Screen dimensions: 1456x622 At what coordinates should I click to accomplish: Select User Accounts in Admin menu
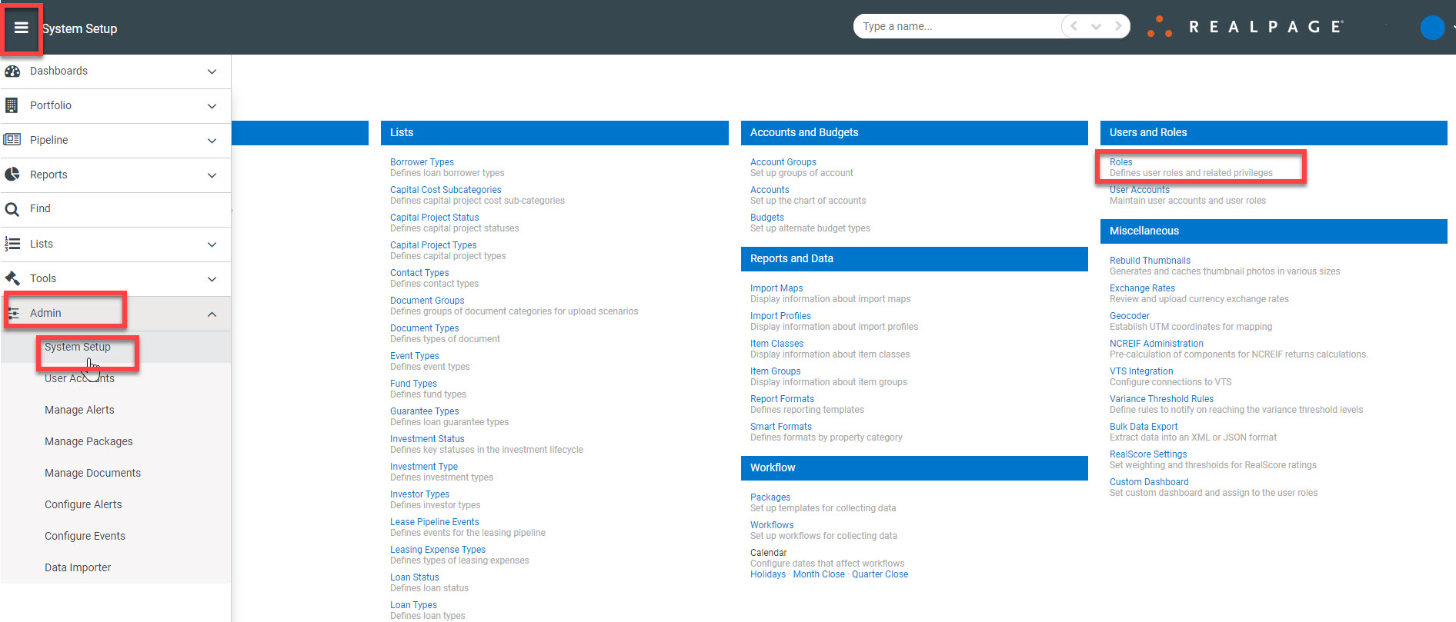point(79,378)
